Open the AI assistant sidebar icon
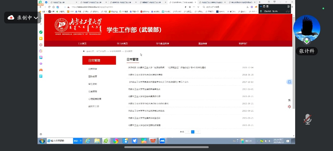The image size is (333, 151). (41, 57)
